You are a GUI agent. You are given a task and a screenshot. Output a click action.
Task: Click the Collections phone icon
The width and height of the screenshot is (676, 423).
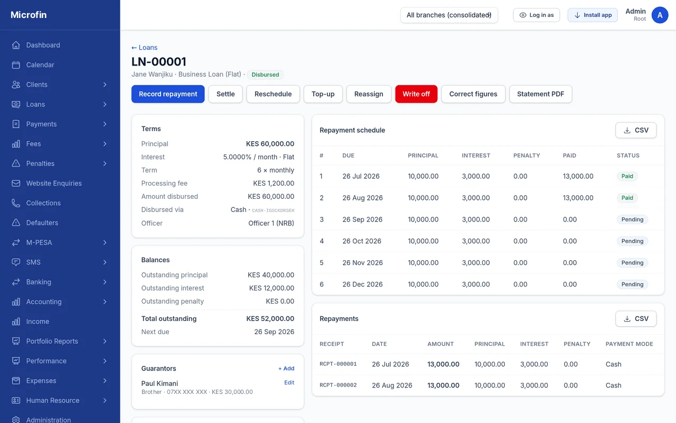16,203
